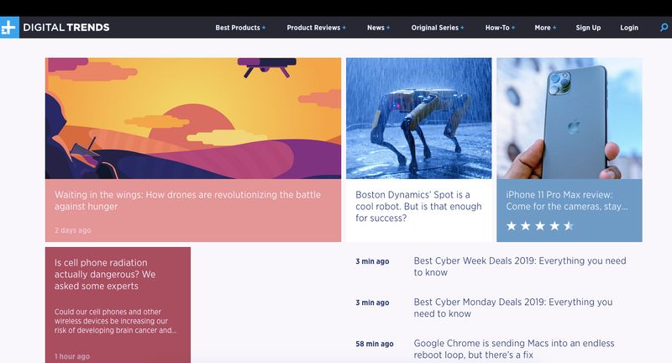Open Google Chrome Macs reboot loop headline

(514, 349)
